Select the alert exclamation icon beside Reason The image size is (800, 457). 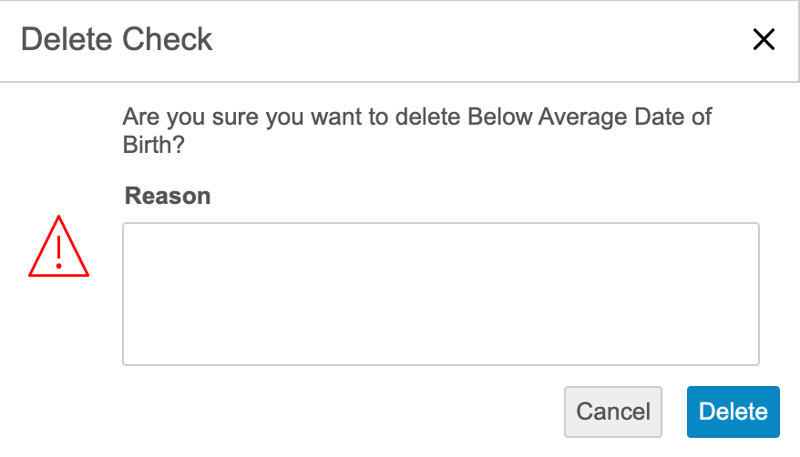pos(58,248)
